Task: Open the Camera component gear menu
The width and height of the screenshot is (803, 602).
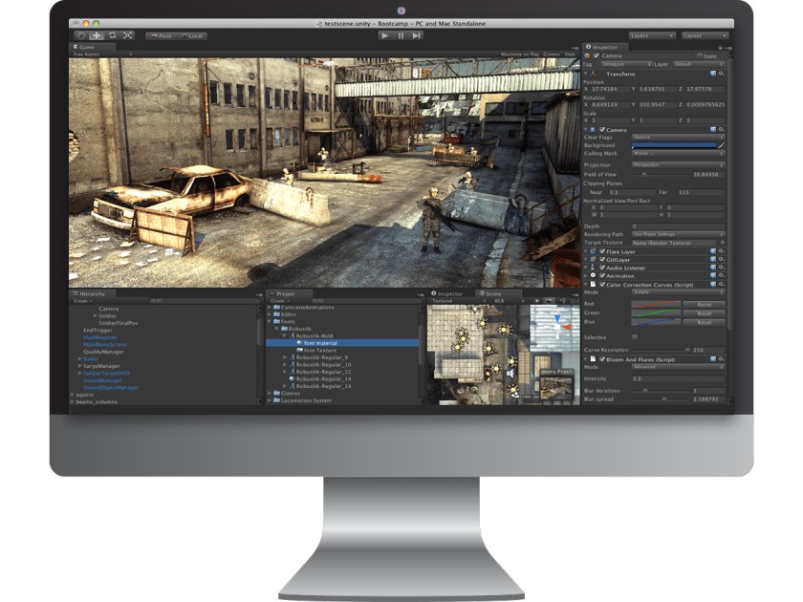Action: point(721,130)
